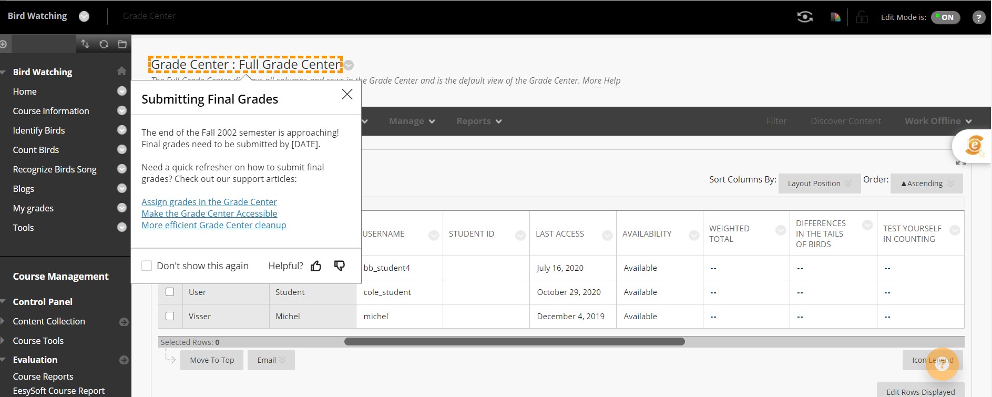The image size is (992, 397).
Task: Toggle Edit Mode ON switch
Action: click(x=946, y=17)
